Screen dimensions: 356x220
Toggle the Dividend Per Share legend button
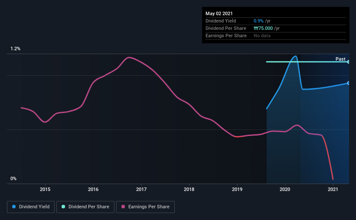(85, 207)
